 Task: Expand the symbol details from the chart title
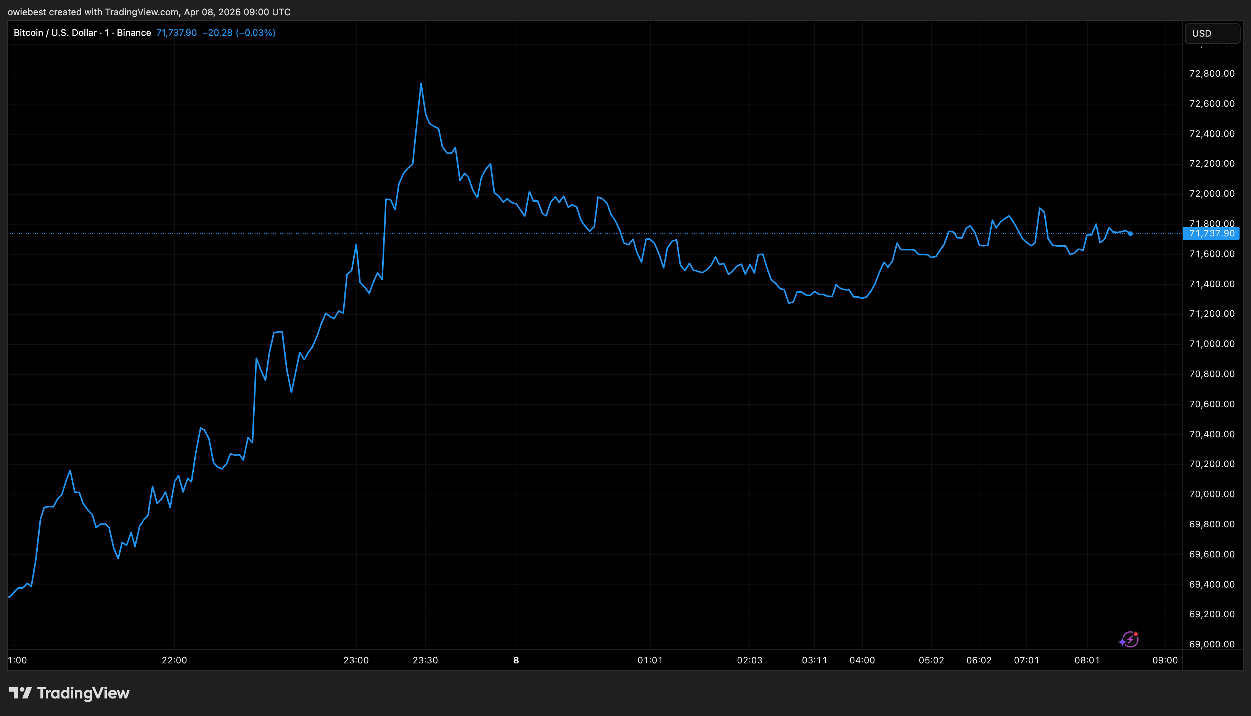[x=54, y=32]
